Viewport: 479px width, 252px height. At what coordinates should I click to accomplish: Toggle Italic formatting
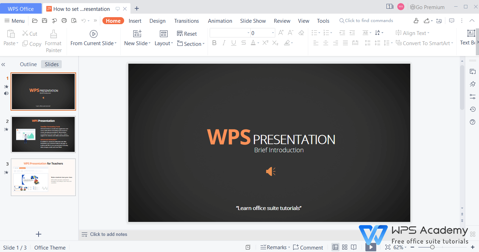[x=224, y=43]
